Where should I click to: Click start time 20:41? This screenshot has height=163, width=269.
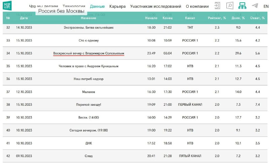[x=151, y=156]
